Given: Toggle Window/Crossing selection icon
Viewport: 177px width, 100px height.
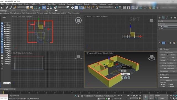Looking at the screenshot, I should coord(39,7).
